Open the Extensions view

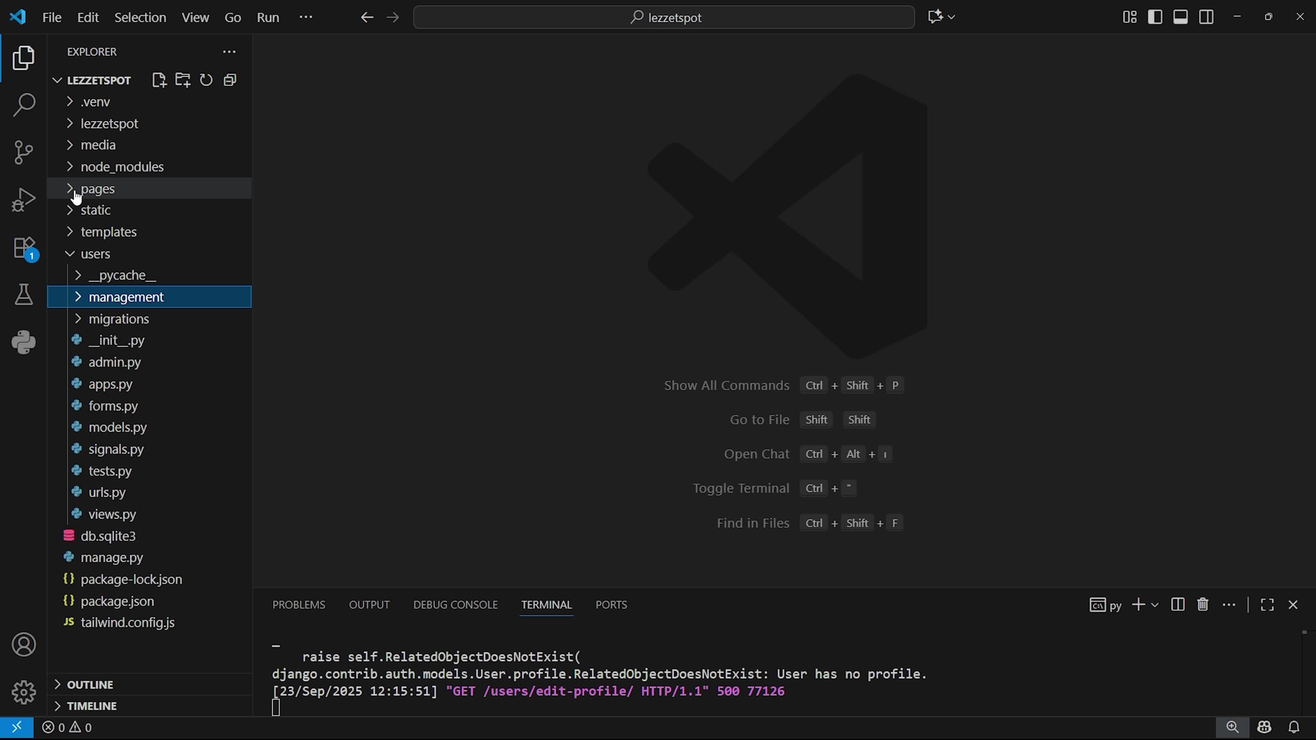point(24,248)
